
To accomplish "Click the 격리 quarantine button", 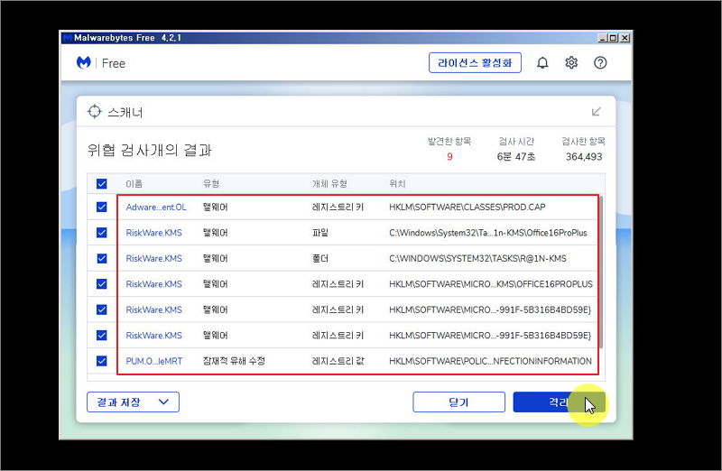I will pyautogui.click(x=559, y=402).
